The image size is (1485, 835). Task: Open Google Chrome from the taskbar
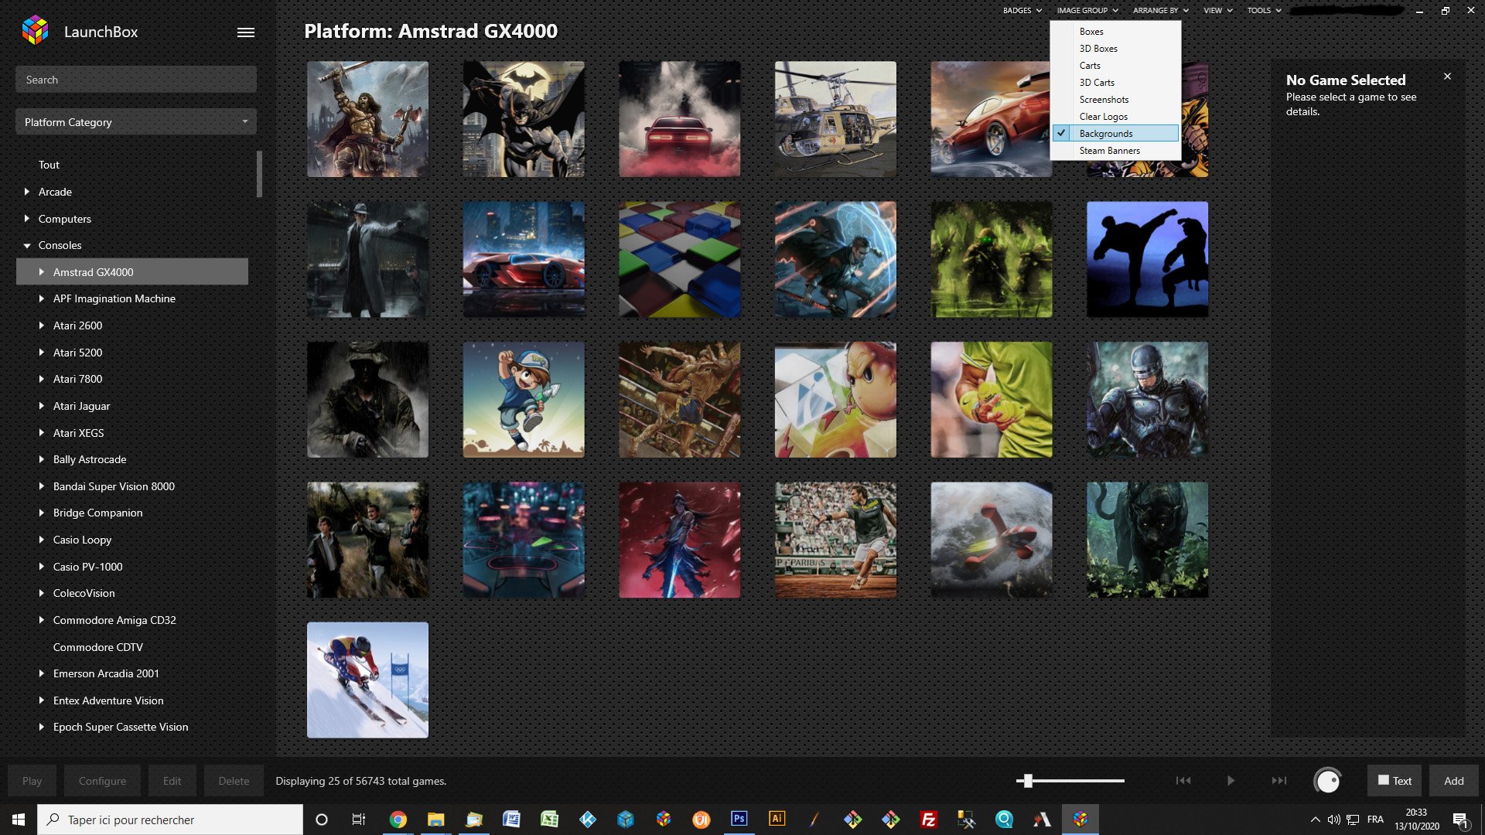tap(398, 820)
